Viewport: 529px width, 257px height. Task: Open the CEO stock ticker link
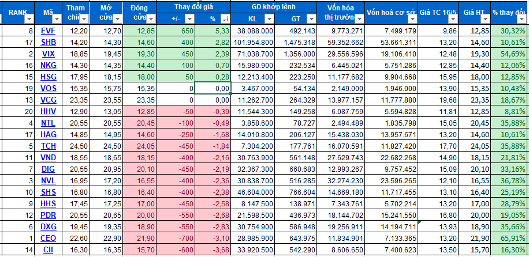point(49,238)
